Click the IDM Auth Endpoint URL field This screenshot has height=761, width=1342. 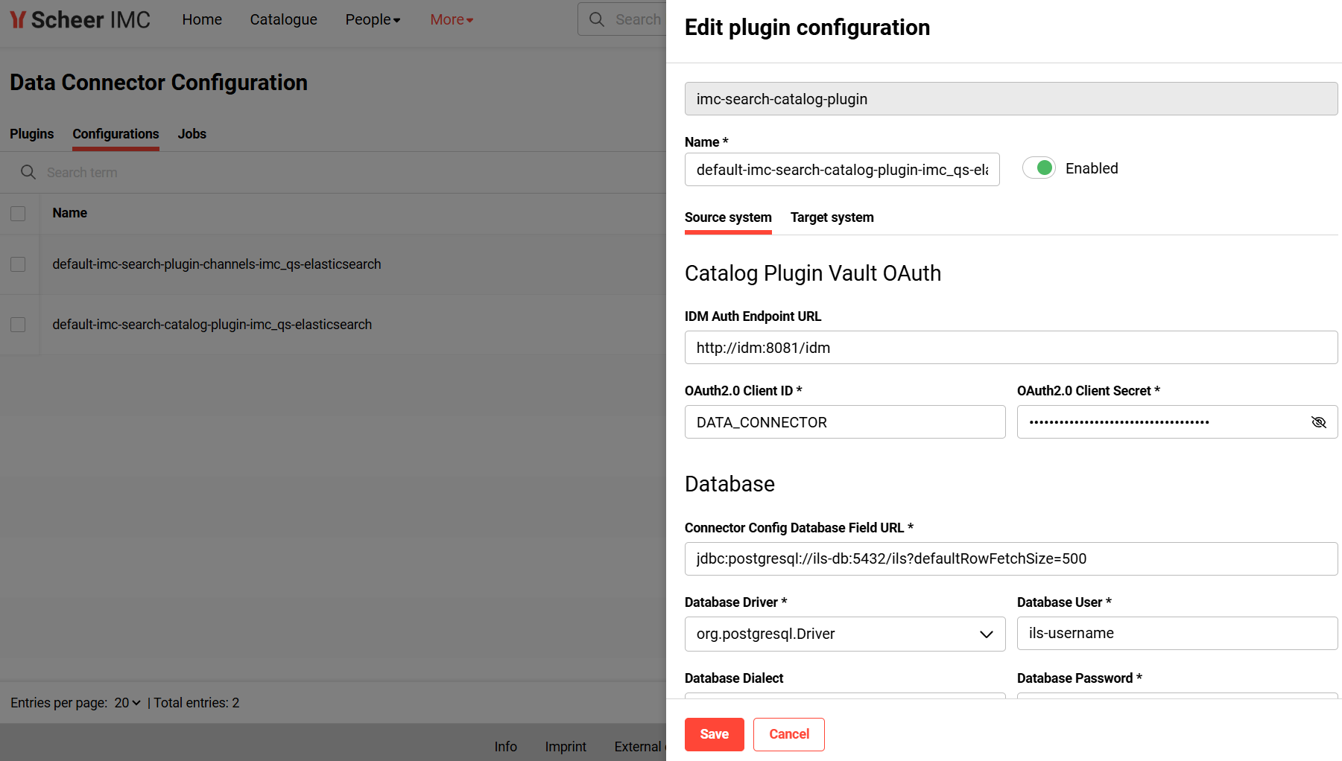(1010, 348)
